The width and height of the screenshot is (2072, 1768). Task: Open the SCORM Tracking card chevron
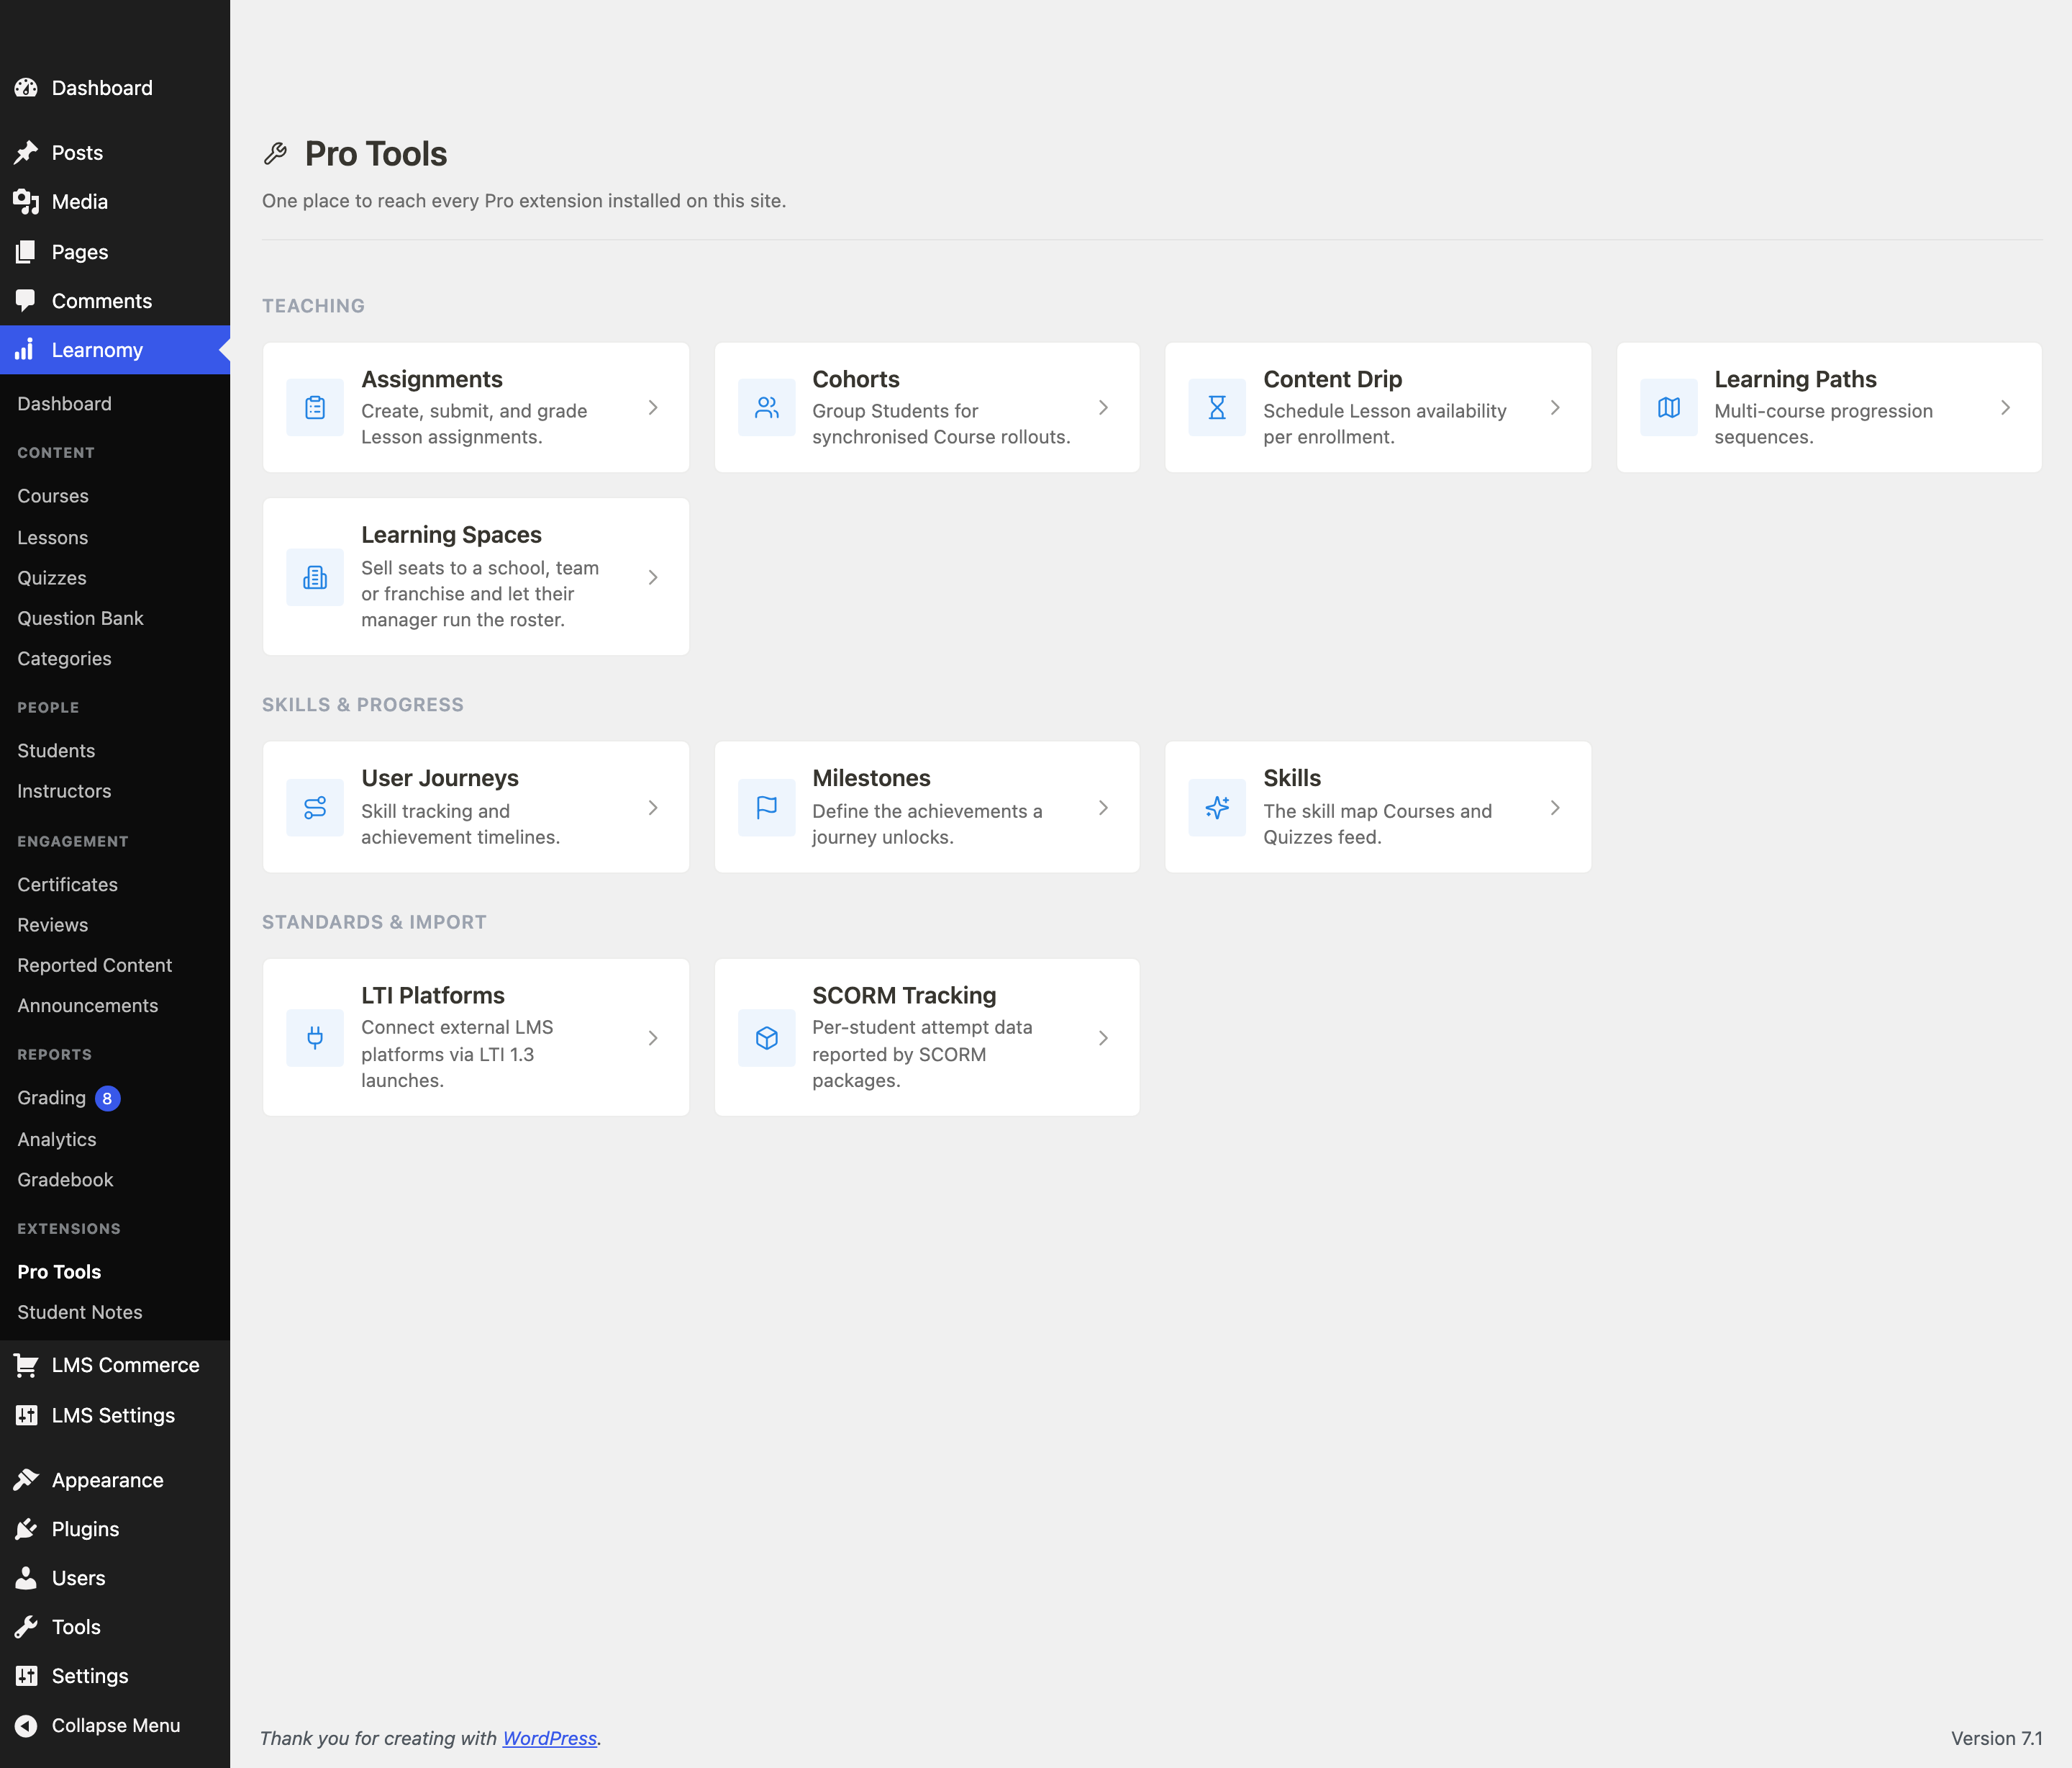click(1103, 1037)
